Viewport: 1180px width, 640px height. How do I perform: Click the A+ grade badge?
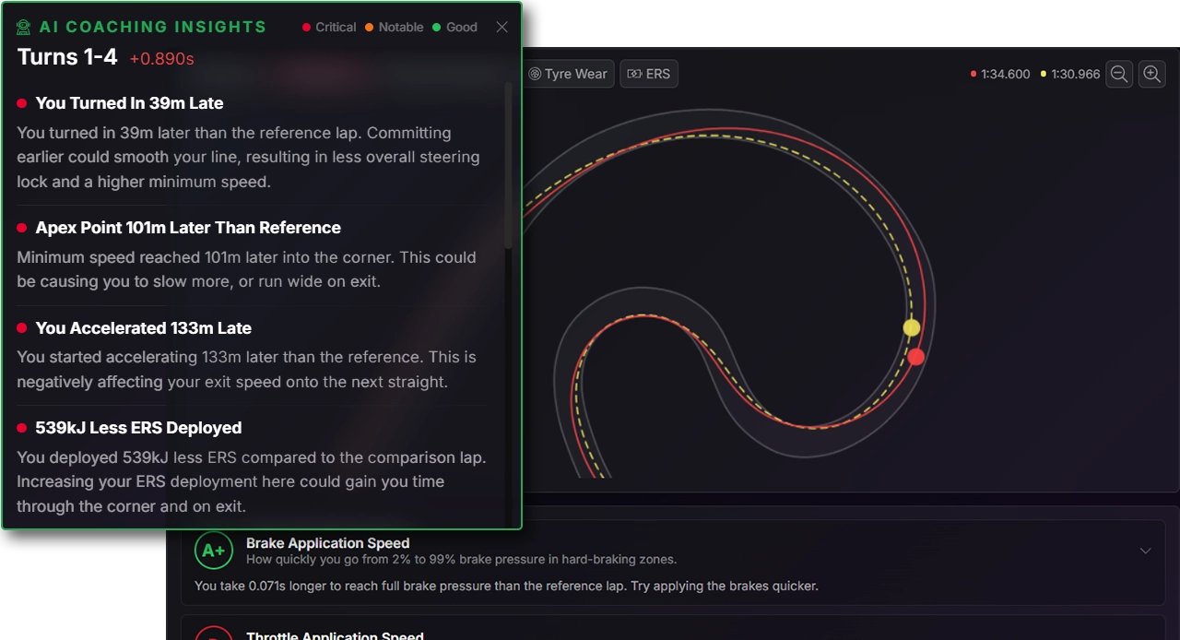(214, 551)
